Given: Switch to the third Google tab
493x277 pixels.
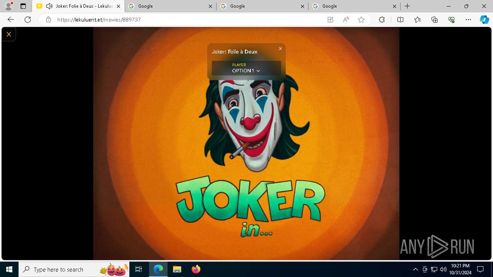Looking at the screenshot, I should (x=354, y=6).
